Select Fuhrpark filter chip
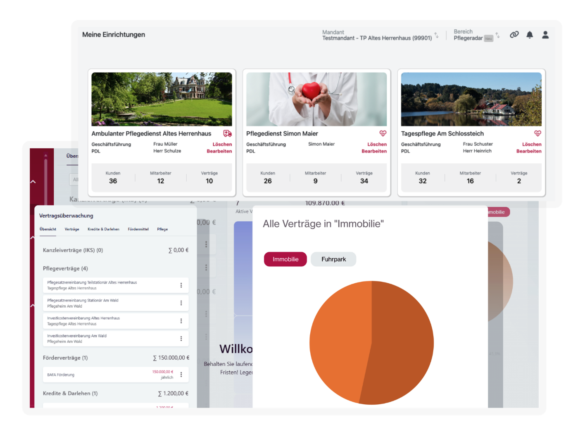Screen dimensions: 566x427 [333, 259]
